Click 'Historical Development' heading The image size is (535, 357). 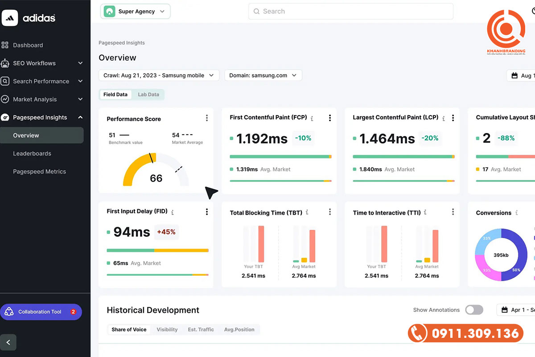(153, 310)
